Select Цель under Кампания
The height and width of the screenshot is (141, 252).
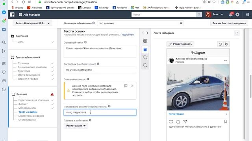pyautogui.click(x=20, y=42)
